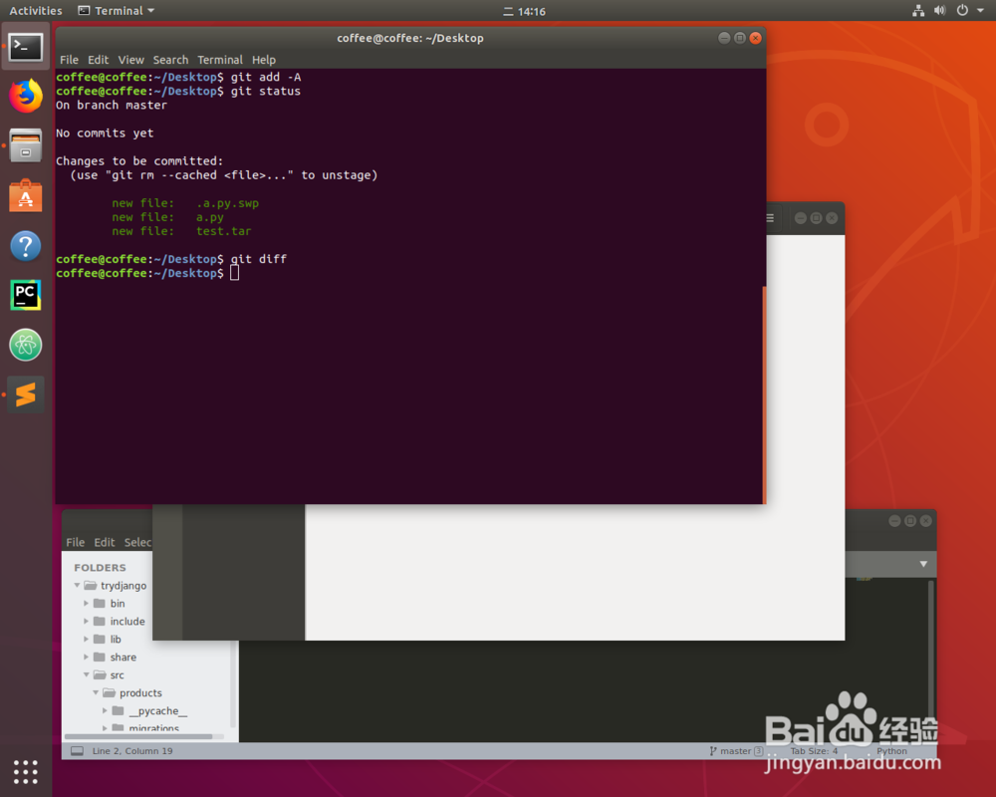Click the terminal prompt cursor
The image size is (996, 797).
tap(234, 273)
